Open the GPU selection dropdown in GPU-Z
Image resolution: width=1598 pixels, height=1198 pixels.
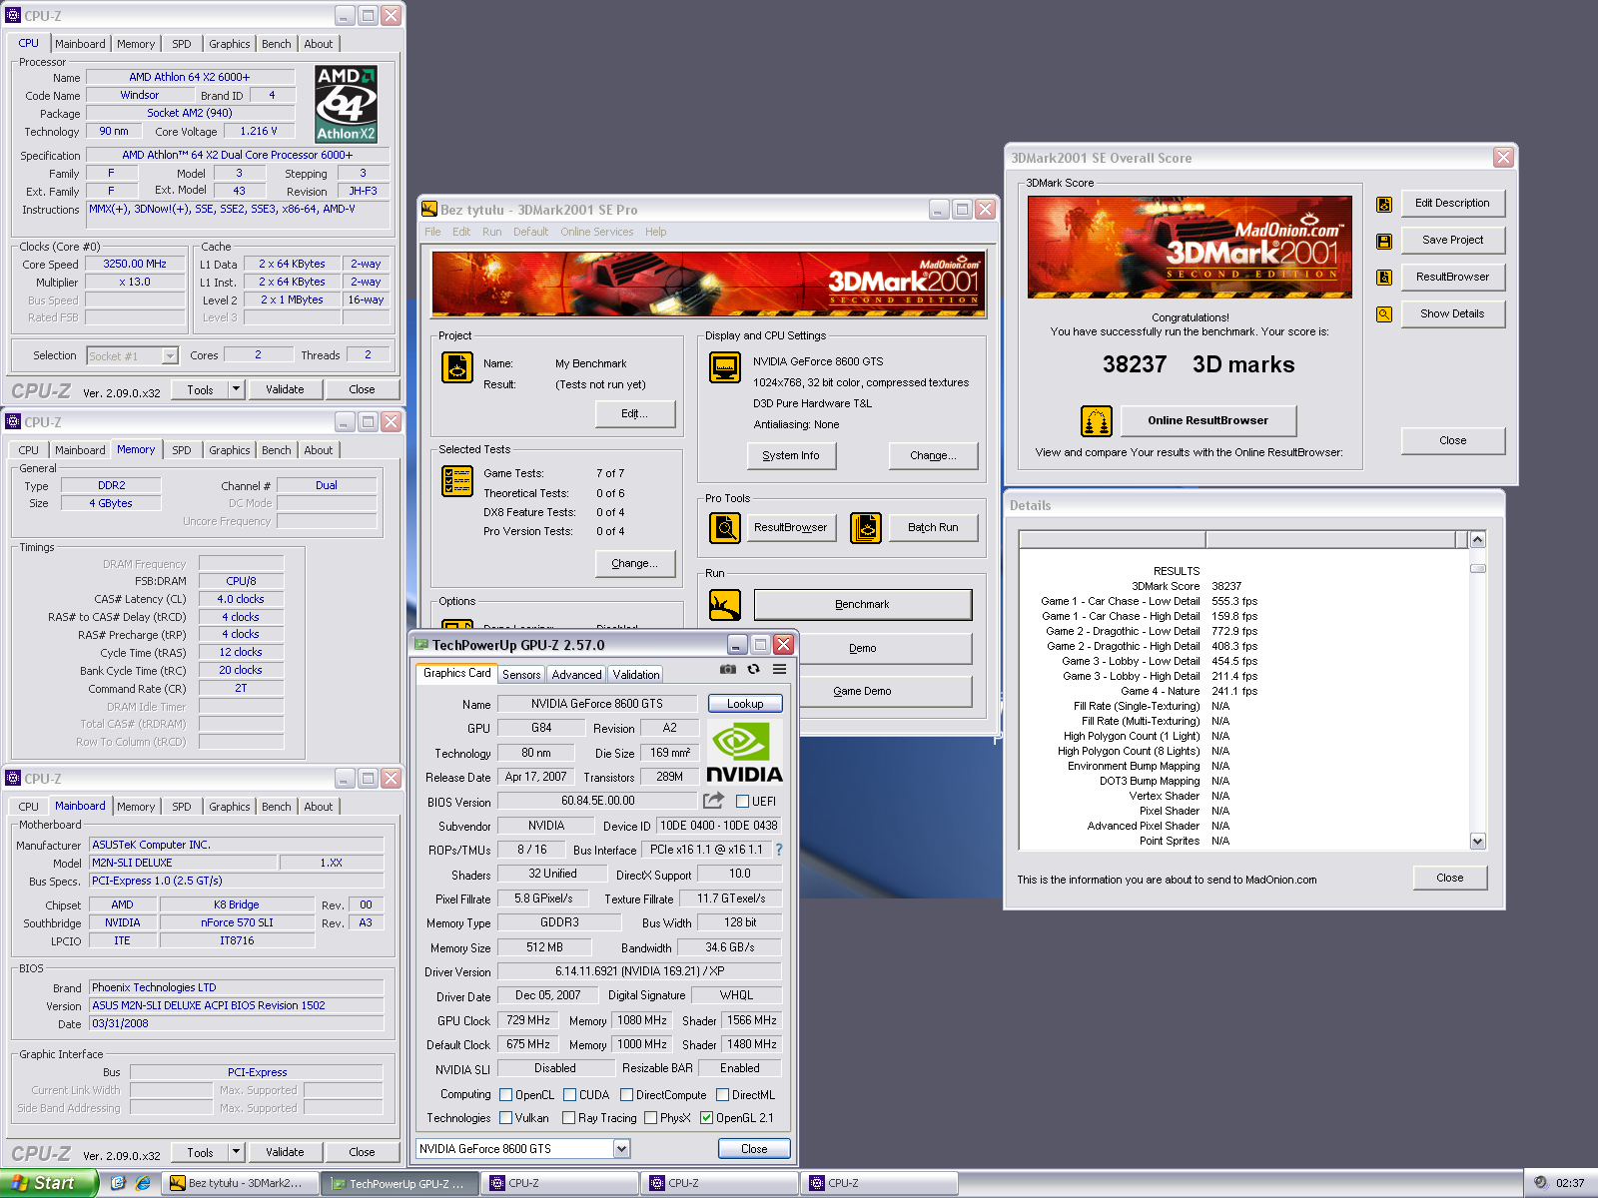(x=621, y=1149)
